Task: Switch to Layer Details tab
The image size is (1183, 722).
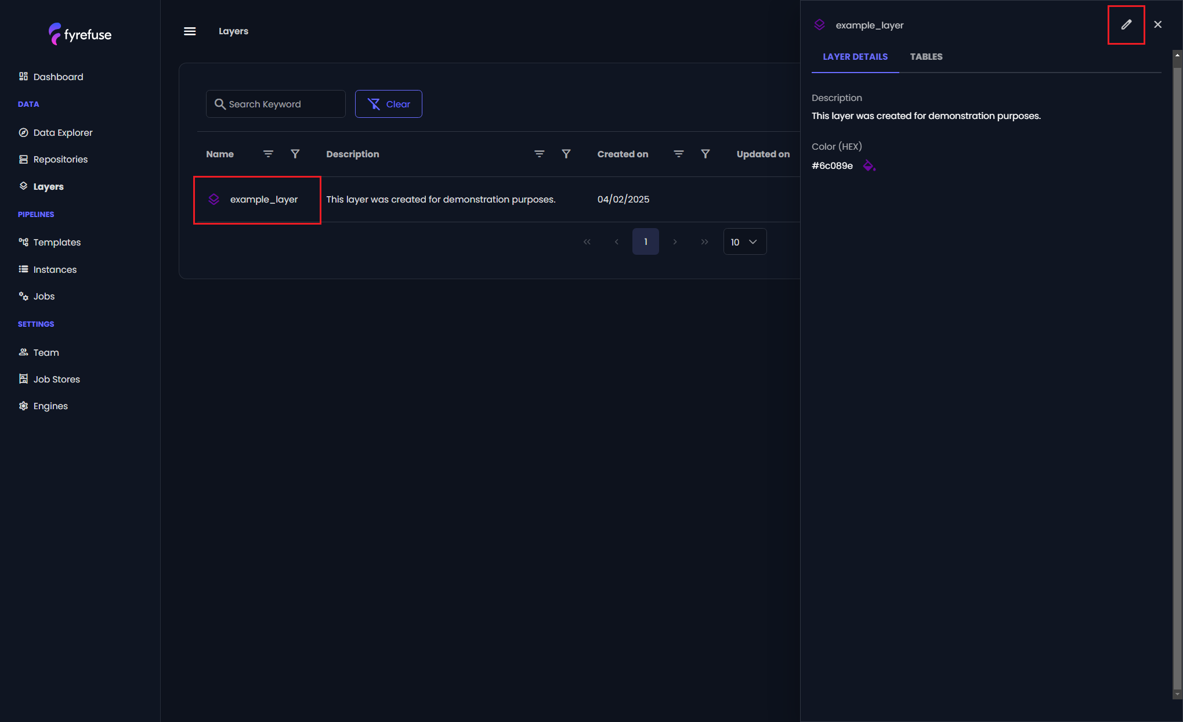Action: tap(855, 57)
